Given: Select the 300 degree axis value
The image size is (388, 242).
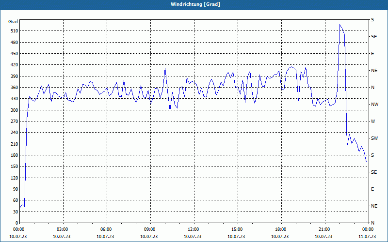Looking at the screenshot, I should [x=15, y=110].
